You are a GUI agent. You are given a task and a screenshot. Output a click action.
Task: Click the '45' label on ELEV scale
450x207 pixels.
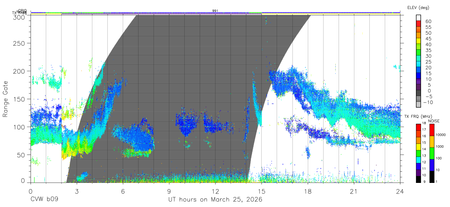[428, 39]
